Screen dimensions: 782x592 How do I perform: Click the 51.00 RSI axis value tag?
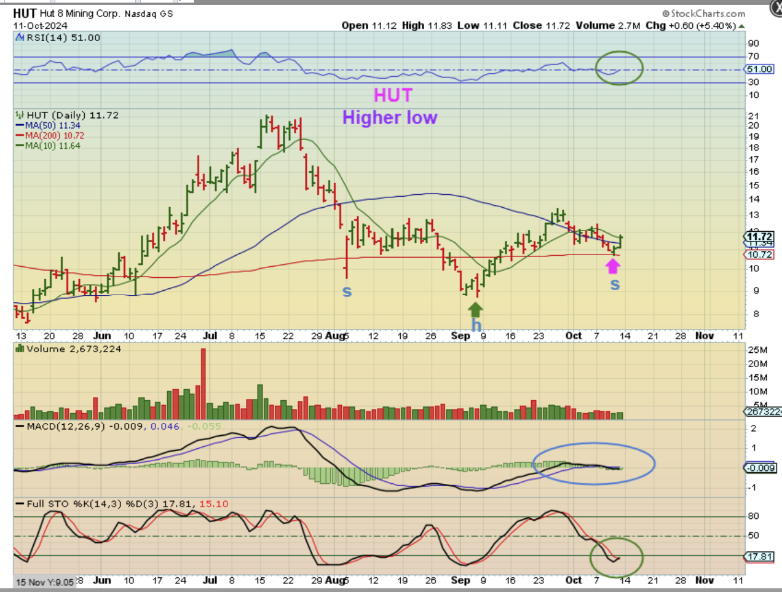click(759, 69)
